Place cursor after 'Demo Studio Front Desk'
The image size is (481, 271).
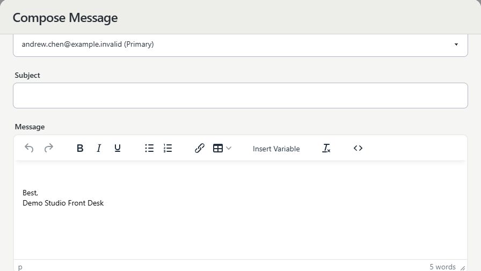tap(104, 203)
